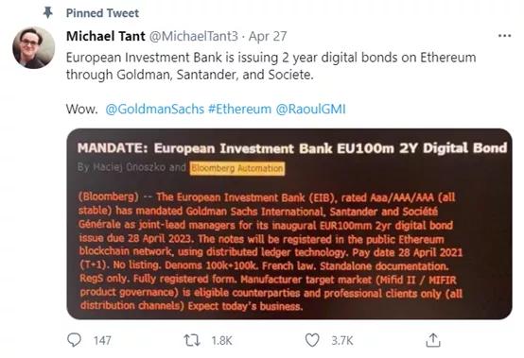Click the tweet text about European Investment Bank
The image size is (524, 358).
coord(271,66)
